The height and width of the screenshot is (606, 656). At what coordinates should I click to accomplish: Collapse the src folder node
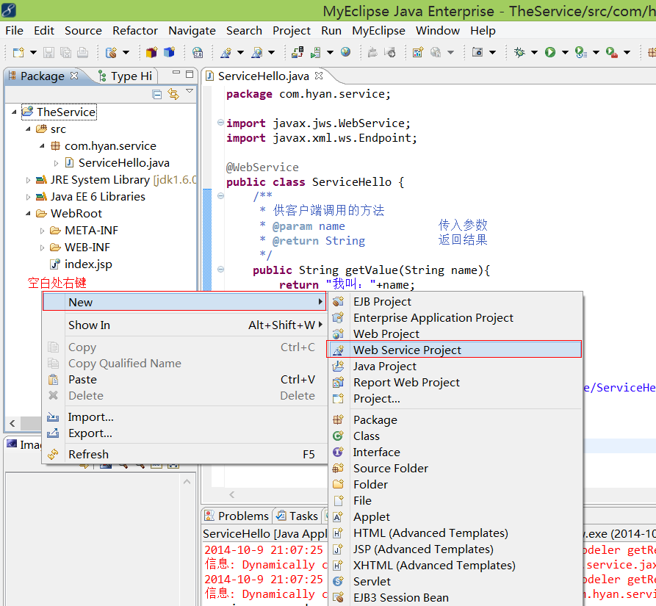[x=28, y=129]
